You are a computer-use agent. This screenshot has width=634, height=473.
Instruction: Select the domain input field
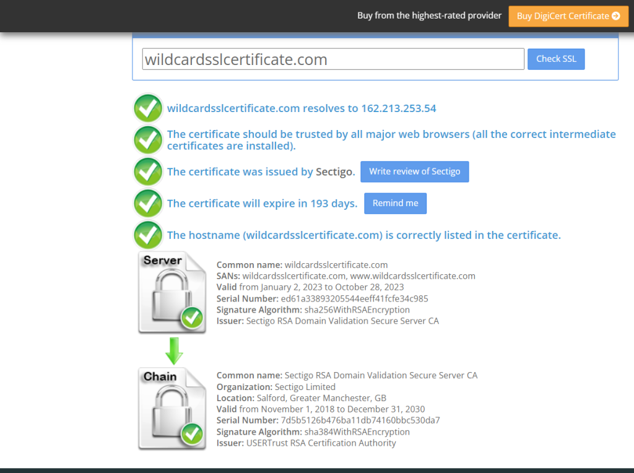332,59
